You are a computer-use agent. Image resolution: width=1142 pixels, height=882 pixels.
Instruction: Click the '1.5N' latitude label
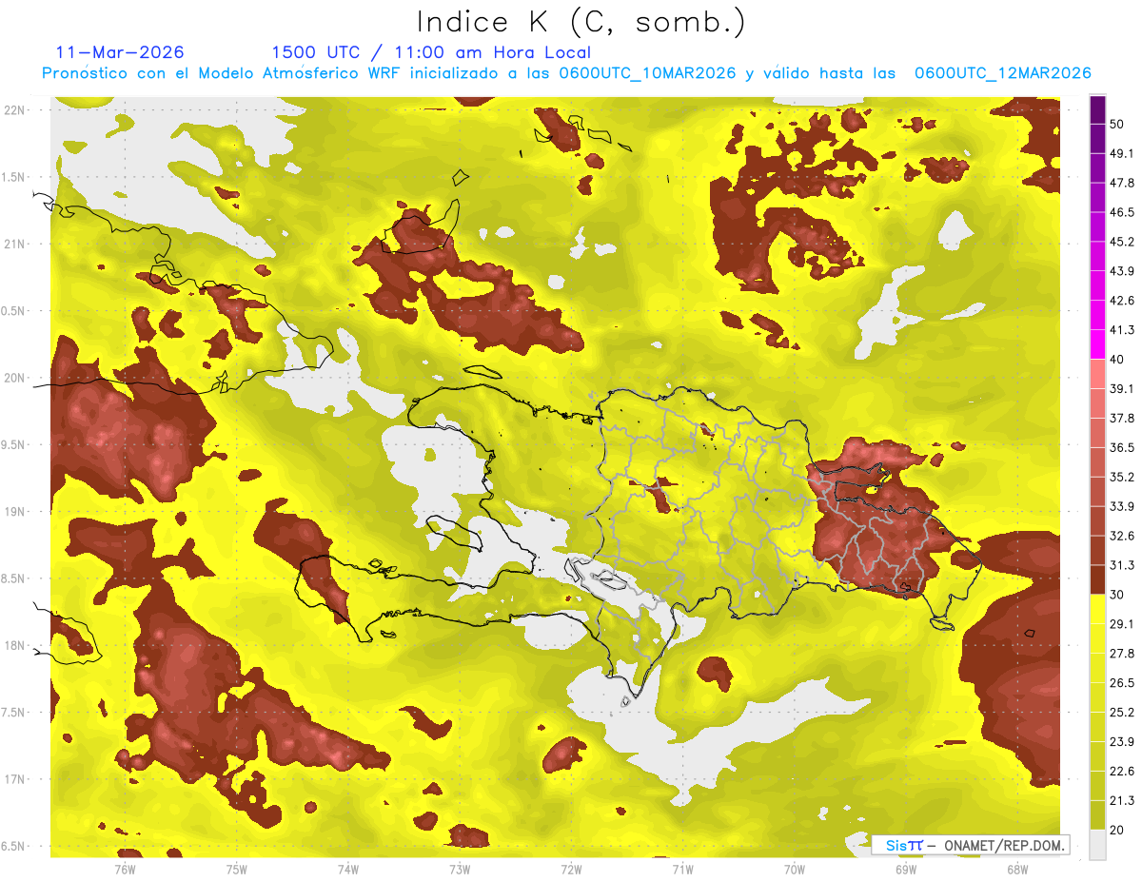coord(15,177)
